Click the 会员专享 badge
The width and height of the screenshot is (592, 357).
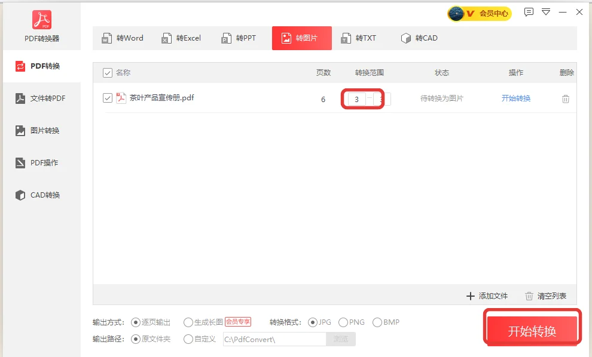238,322
